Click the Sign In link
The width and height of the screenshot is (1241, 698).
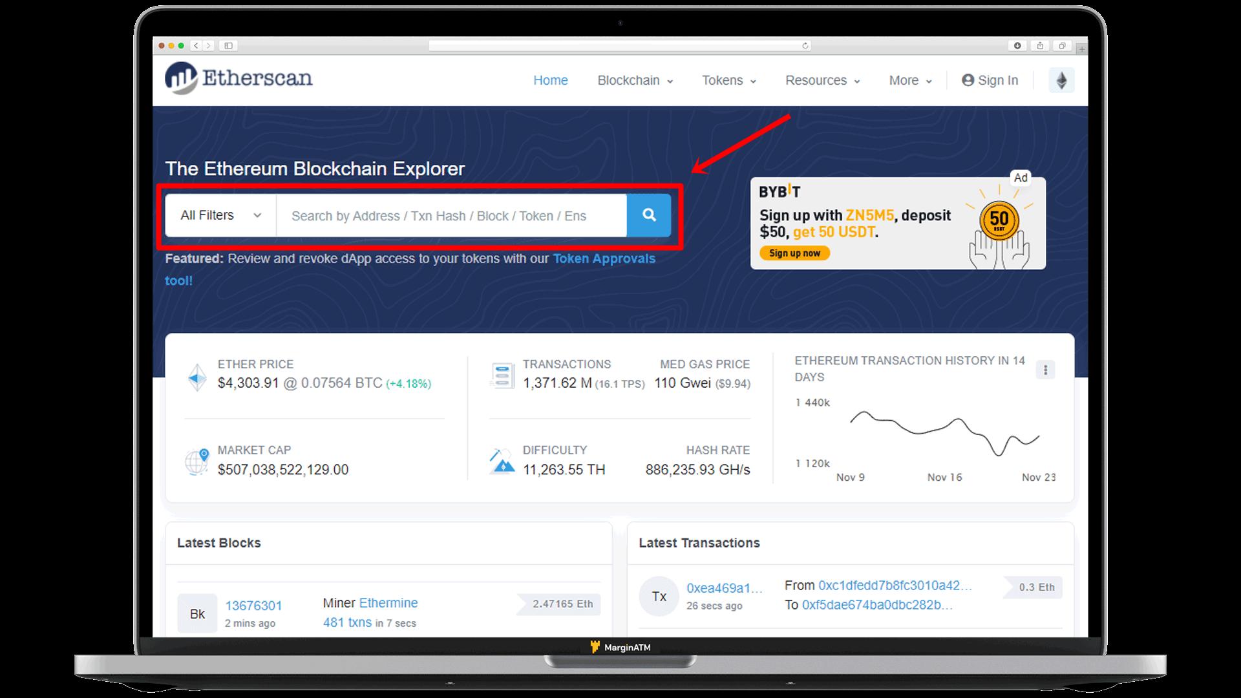(x=990, y=80)
